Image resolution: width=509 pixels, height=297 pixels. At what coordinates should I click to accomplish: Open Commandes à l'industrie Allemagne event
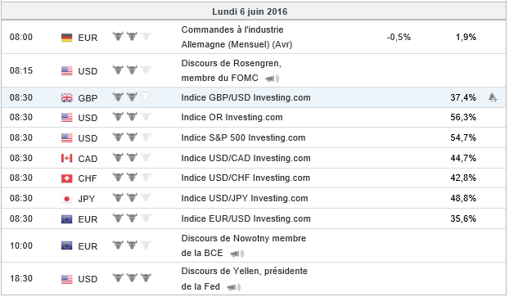pos(236,37)
